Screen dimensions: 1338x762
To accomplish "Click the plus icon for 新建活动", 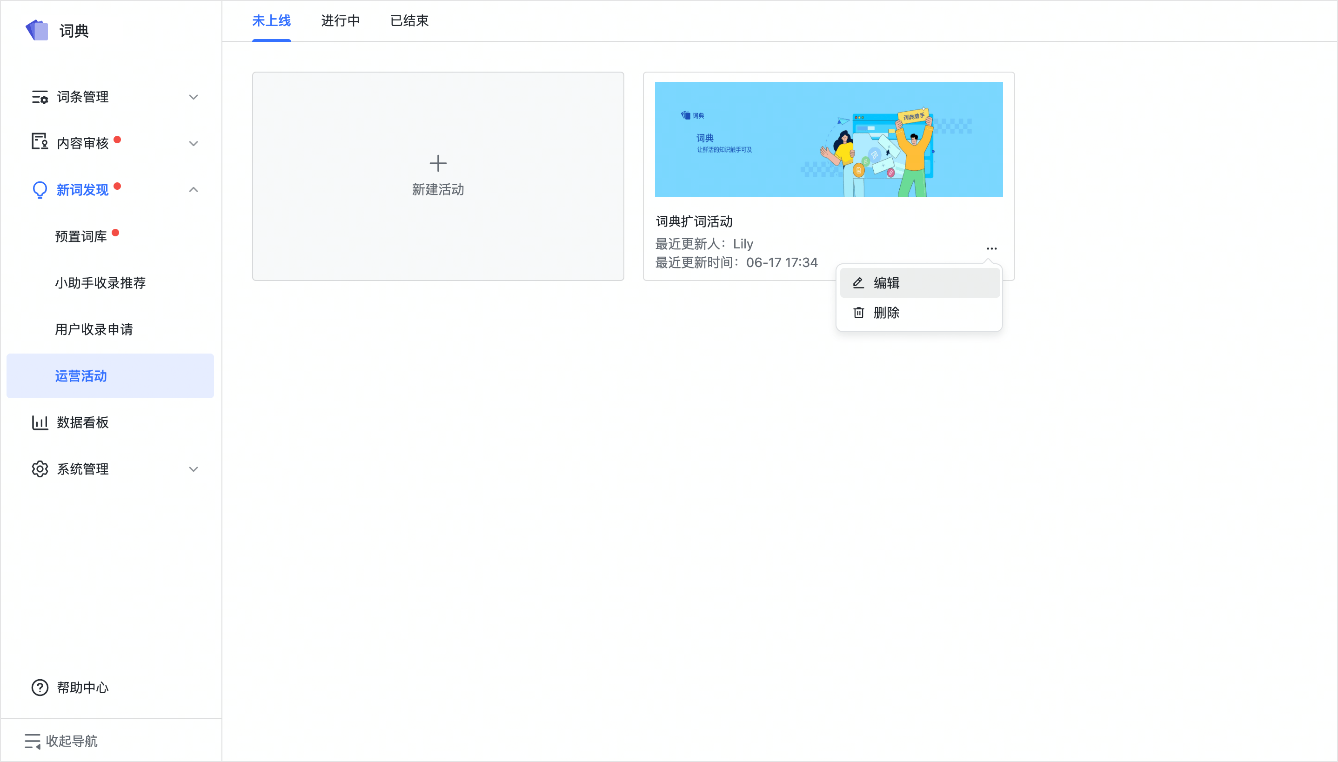I will pos(438,163).
